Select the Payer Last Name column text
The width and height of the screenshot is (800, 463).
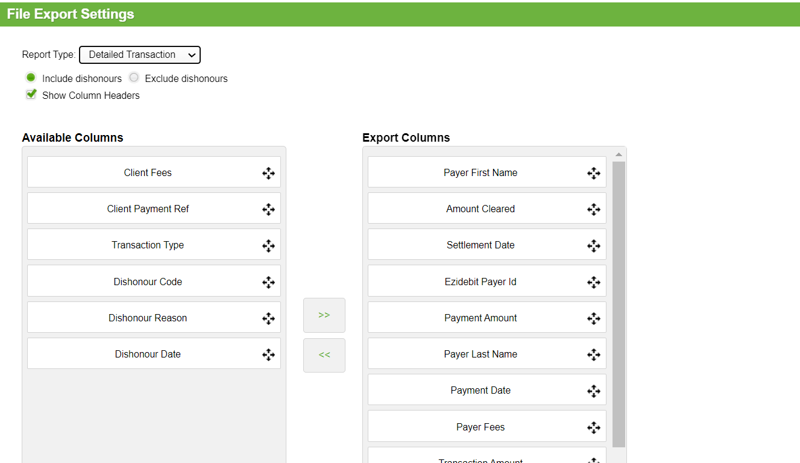480,354
